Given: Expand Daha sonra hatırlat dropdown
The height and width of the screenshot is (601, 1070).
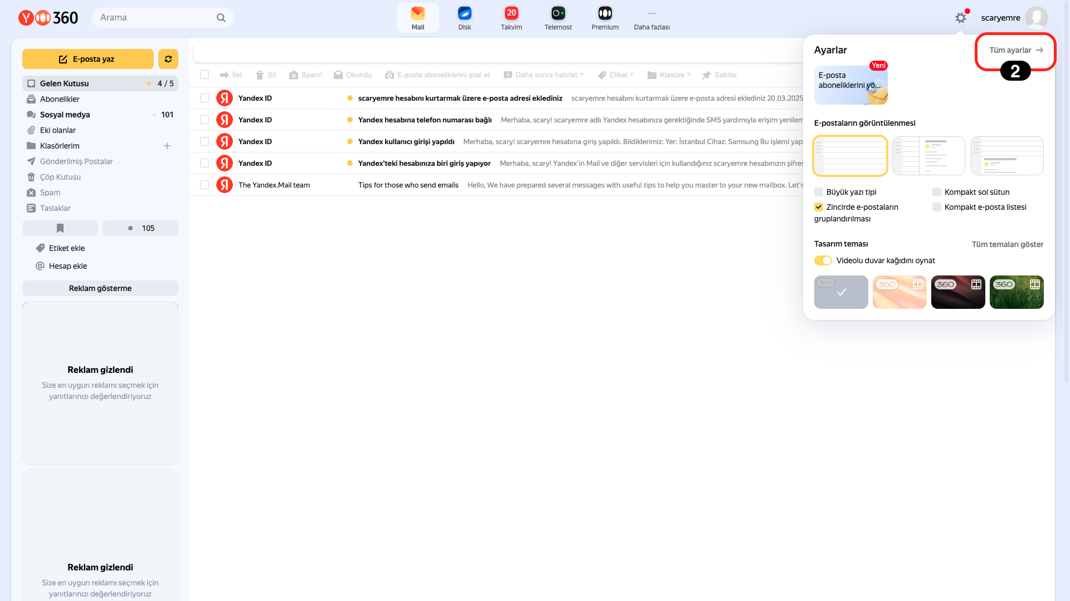Looking at the screenshot, I should pos(582,75).
